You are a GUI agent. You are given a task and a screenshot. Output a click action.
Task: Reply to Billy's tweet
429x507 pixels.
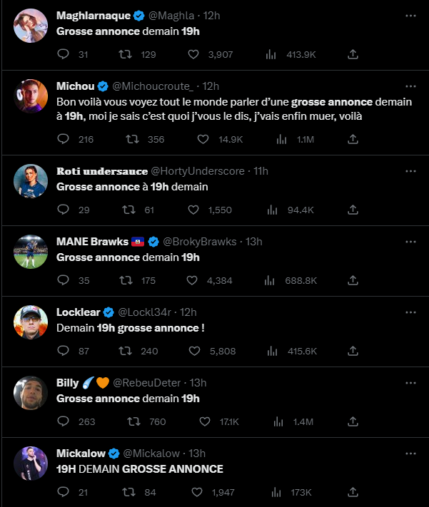[63, 421]
